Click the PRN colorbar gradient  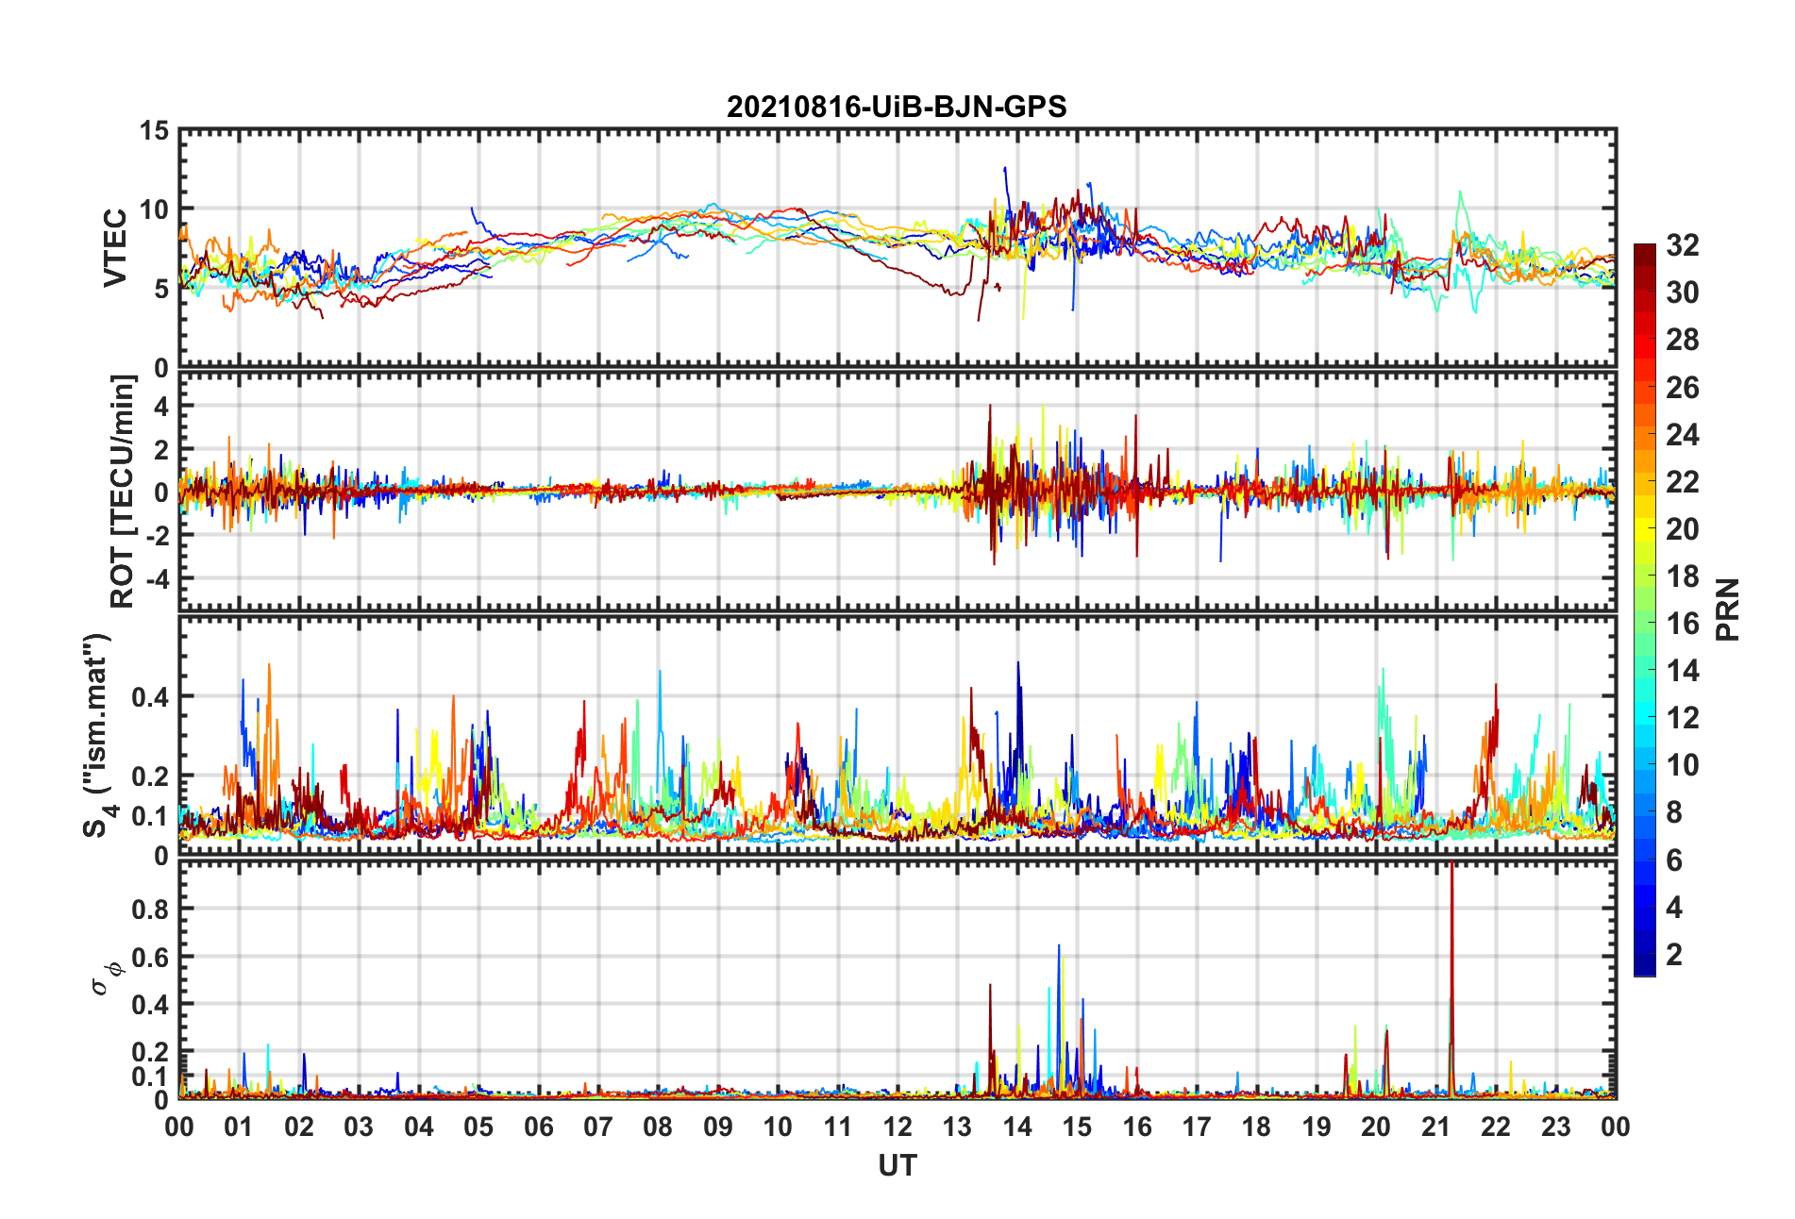[x=1645, y=610]
